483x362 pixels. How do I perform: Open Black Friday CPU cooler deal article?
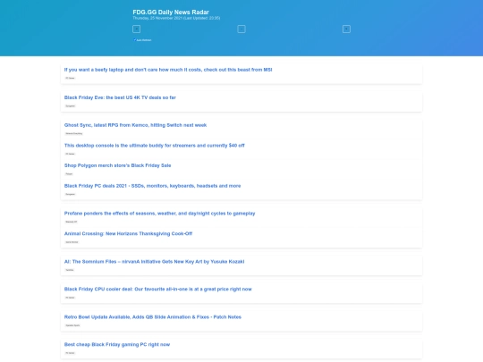[158, 289]
